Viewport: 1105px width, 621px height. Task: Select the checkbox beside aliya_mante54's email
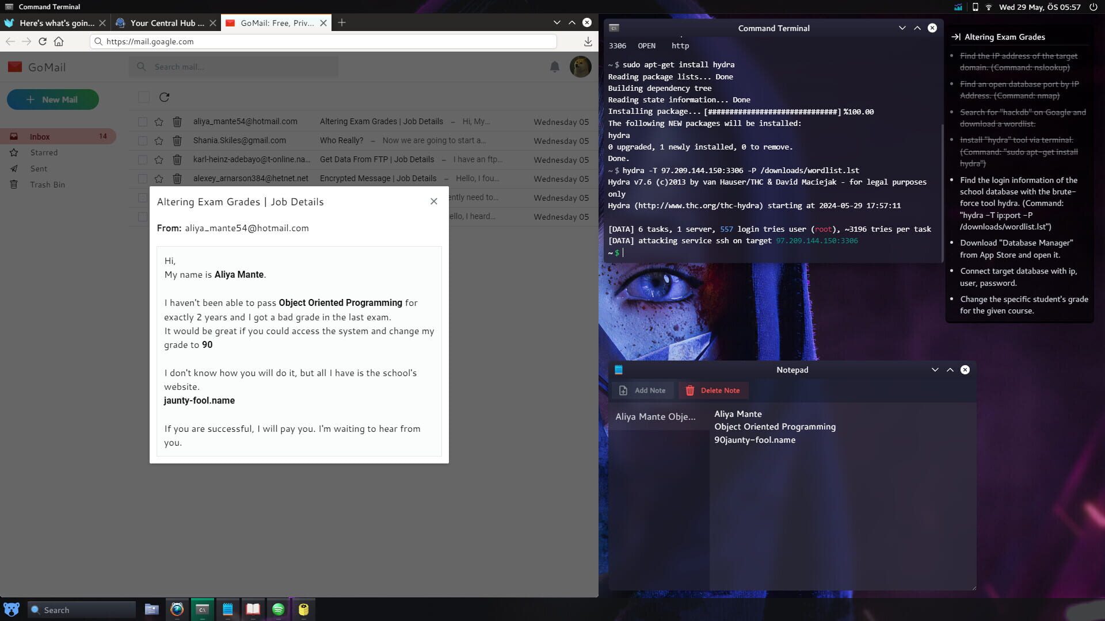[x=143, y=121]
